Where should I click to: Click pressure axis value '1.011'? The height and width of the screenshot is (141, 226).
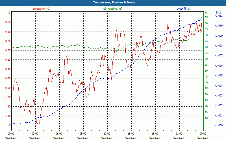(x=220, y=16)
